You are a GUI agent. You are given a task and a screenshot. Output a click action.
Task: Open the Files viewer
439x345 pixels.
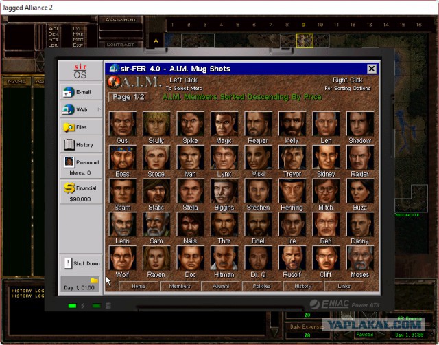pyautogui.click(x=81, y=127)
